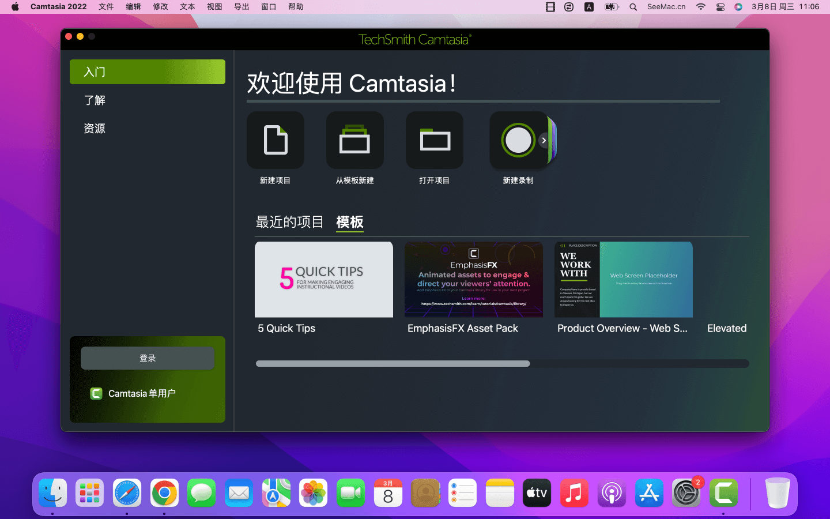Click the 登录 sign-in button
Viewport: 830px width, 519px height.
tap(148, 358)
